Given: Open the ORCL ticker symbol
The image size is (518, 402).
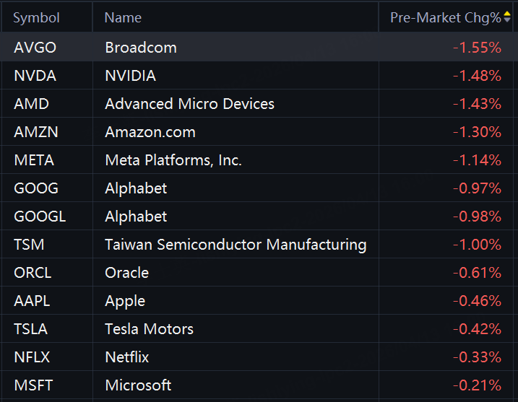Looking at the screenshot, I should (x=33, y=273).
